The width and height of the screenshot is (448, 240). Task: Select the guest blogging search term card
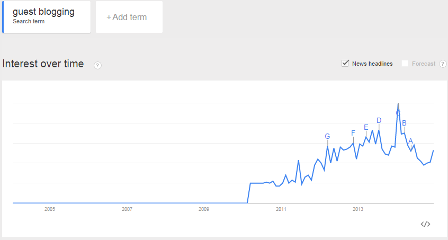click(47, 17)
